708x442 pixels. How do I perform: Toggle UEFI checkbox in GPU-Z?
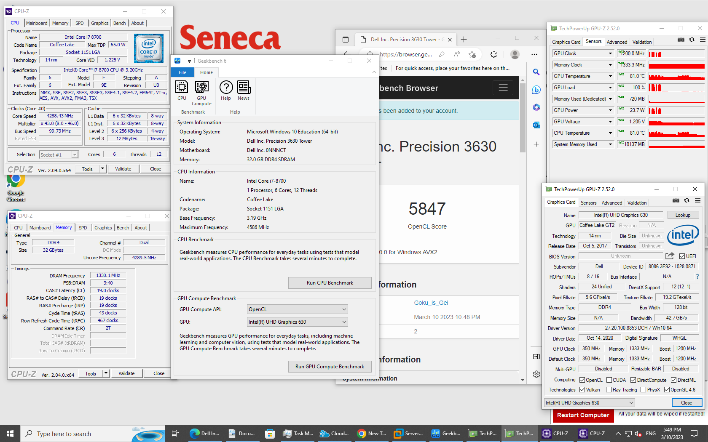(x=682, y=256)
